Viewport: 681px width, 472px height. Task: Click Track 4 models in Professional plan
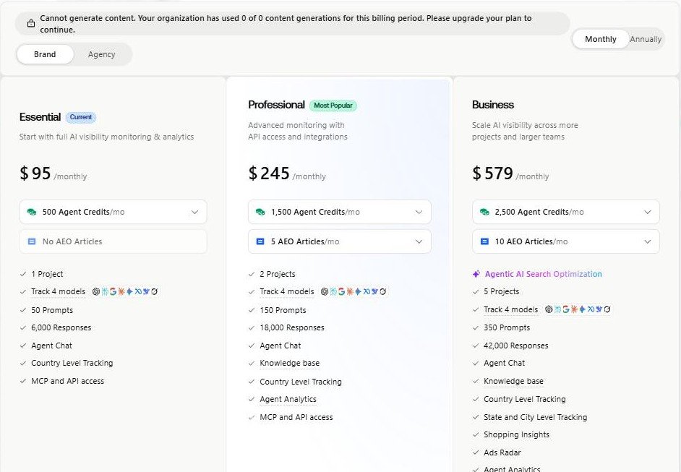(x=287, y=291)
